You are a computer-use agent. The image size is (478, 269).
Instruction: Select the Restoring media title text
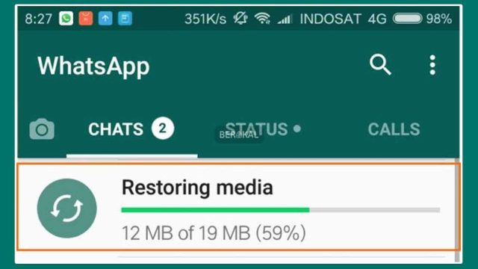coord(197,187)
